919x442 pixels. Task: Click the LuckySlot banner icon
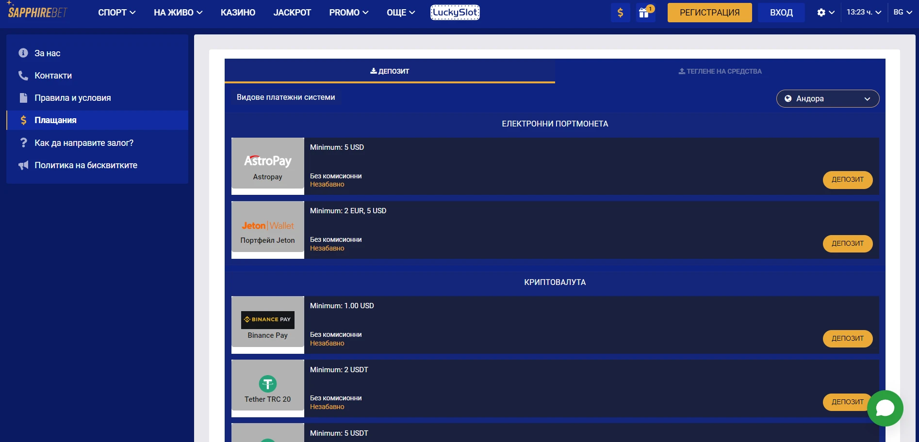[455, 13]
